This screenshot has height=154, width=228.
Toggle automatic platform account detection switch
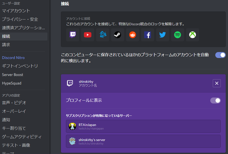(x=220, y=55)
